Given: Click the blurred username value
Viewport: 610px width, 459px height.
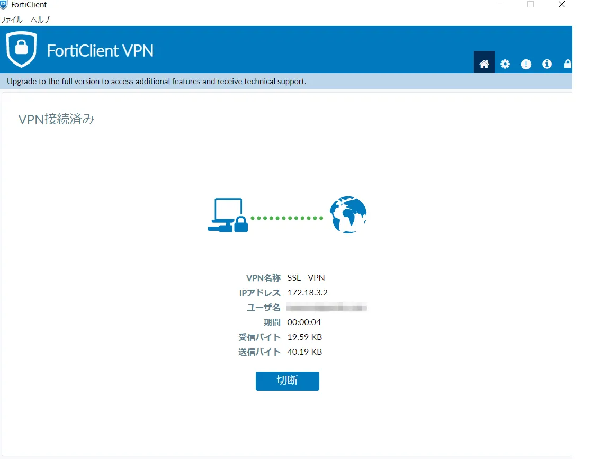Looking at the screenshot, I should [326, 308].
